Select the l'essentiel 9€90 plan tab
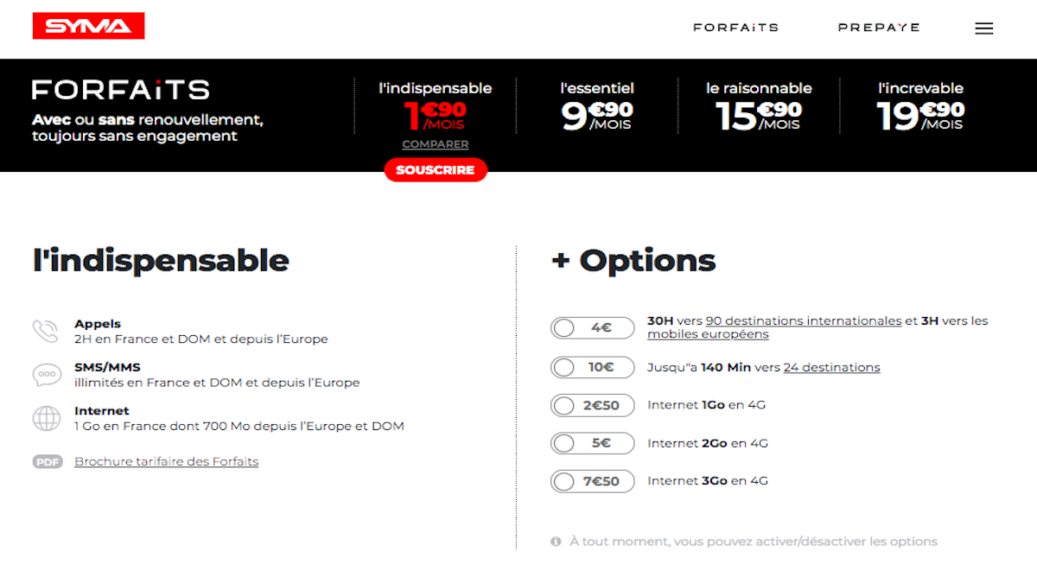The image size is (1037, 583). 597,105
